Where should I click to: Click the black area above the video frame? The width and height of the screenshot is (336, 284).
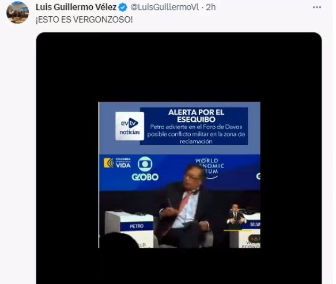(179, 67)
